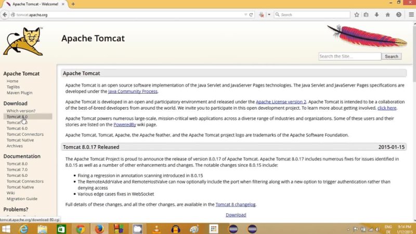Image resolution: width=416 pixels, height=234 pixels.
Task: Open Windows Store taskbar icon
Action: (x=61, y=229)
